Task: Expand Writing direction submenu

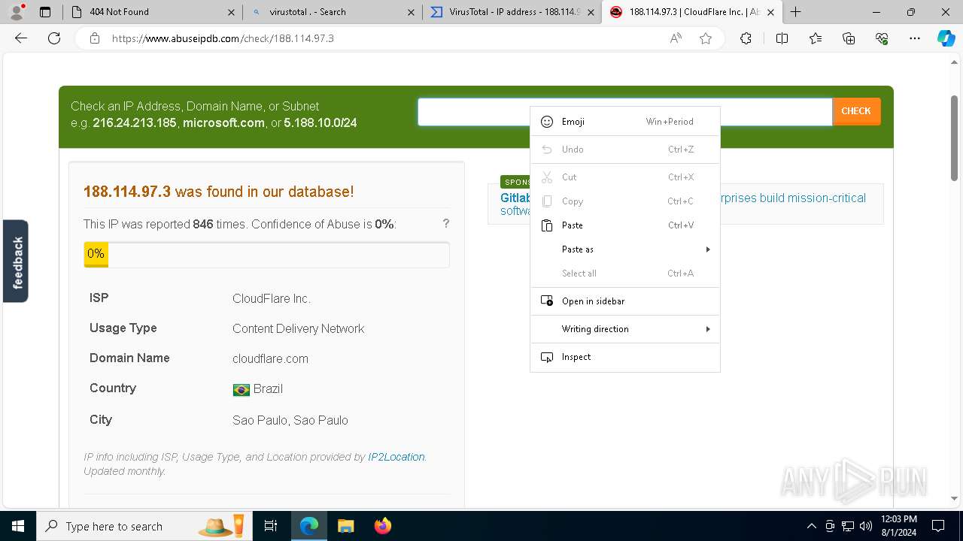Action: (625, 329)
